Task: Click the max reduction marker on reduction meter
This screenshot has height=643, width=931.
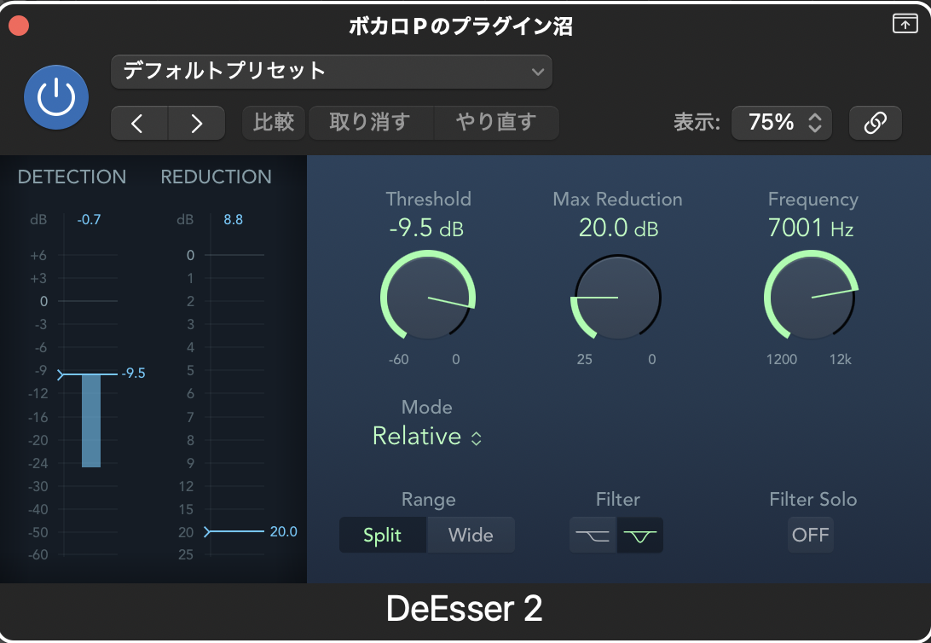Action: tap(207, 532)
